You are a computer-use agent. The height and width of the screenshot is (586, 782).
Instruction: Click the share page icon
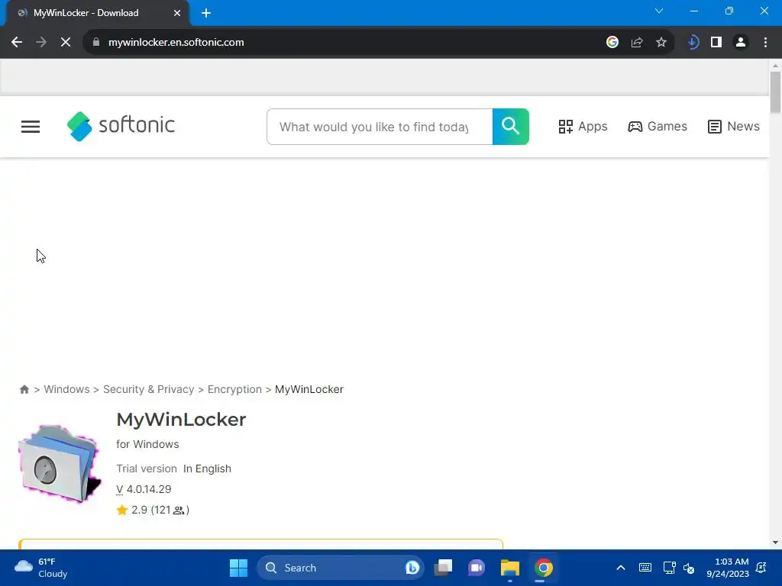[x=637, y=43]
